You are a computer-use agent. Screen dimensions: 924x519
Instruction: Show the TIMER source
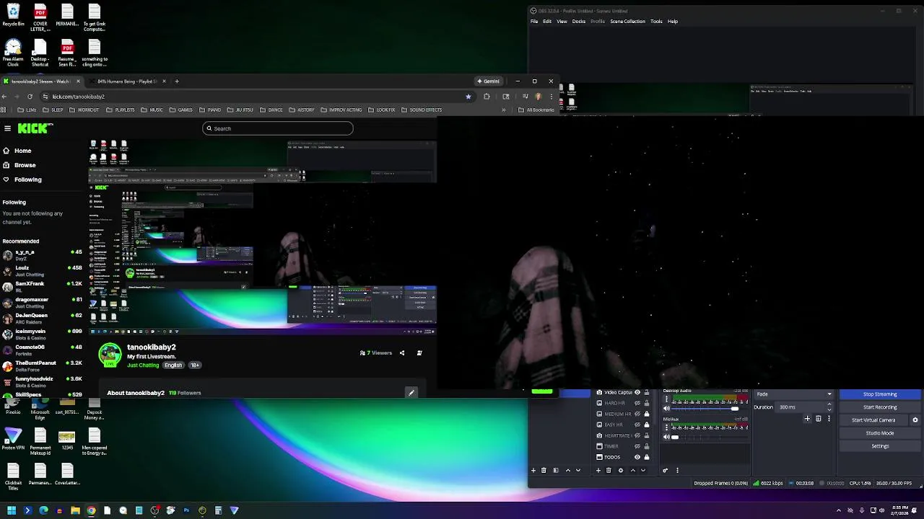click(637, 446)
